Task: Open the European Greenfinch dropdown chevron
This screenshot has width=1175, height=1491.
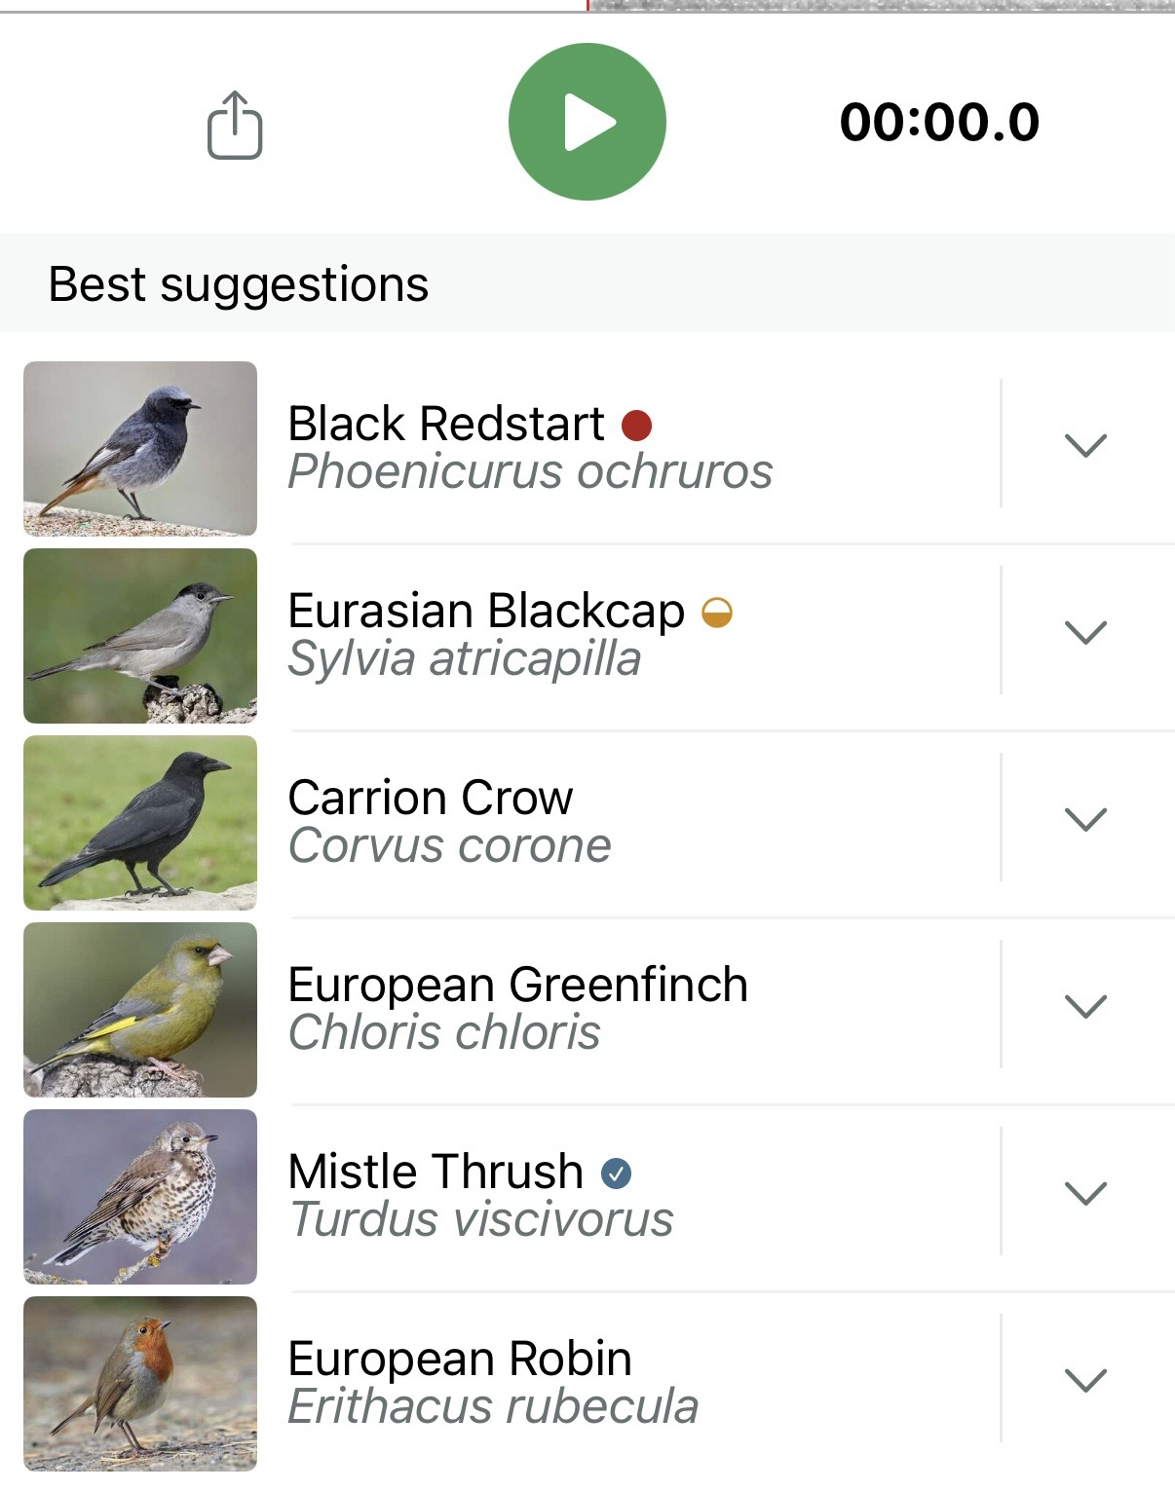Action: tap(1085, 1006)
